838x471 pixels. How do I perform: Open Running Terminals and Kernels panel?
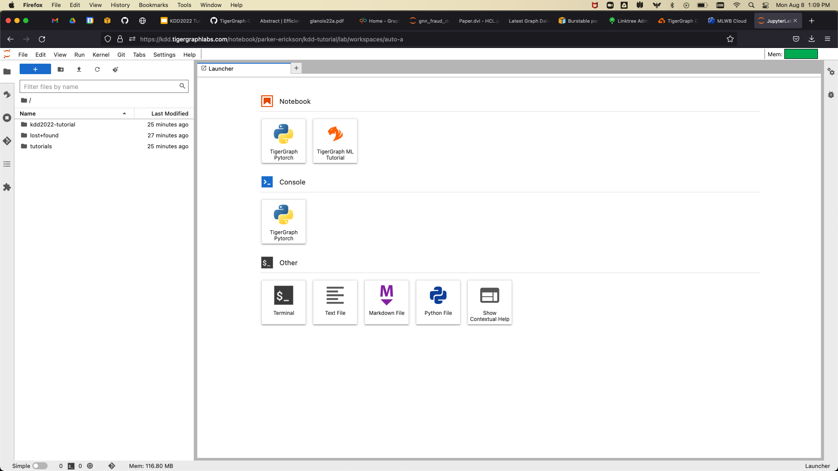tap(7, 118)
